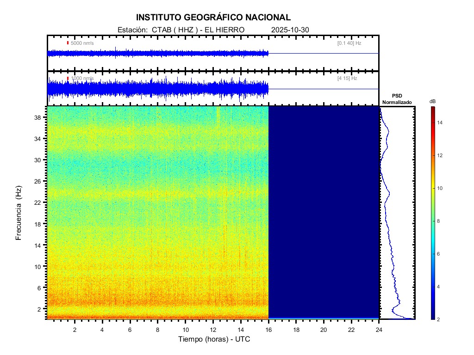This screenshot has height=355, width=474.
Task: Click the Frecuencia (Hz) axis label
Action: point(19,213)
